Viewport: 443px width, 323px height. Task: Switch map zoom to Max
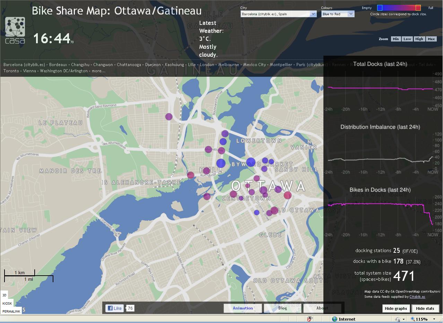coord(431,39)
